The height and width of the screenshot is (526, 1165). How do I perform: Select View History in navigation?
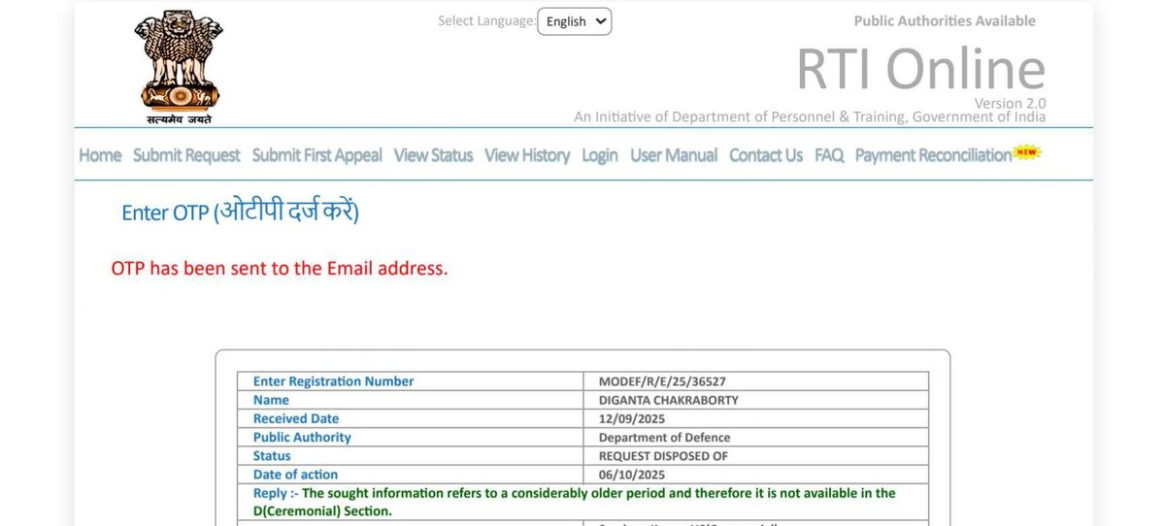(x=527, y=155)
